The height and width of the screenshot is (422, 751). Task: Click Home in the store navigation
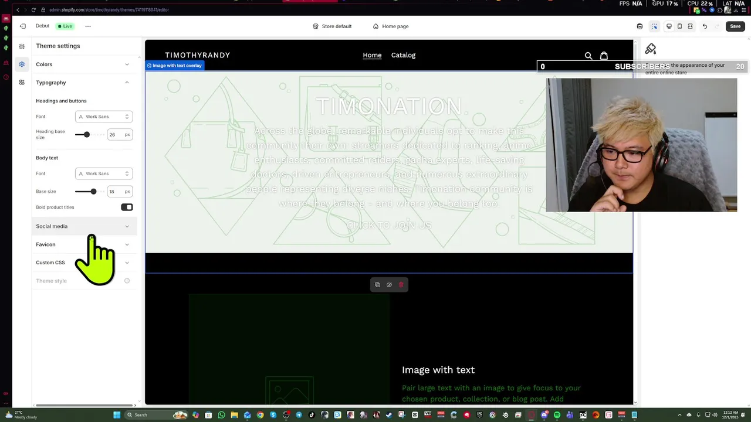[x=372, y=55]
